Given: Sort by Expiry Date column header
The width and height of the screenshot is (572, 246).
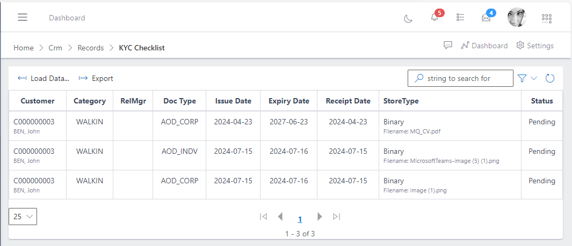Looking at the screenshot, I should coord(289,101).
